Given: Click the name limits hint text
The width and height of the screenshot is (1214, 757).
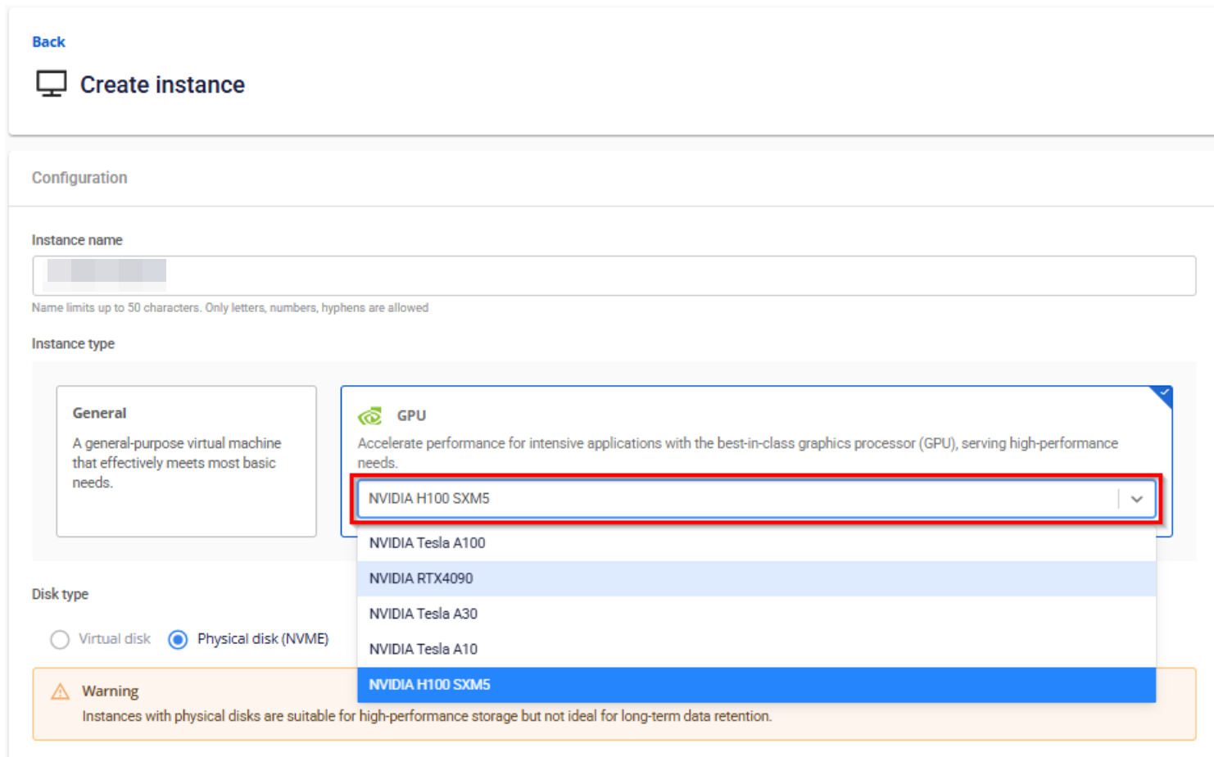Looking at the screenshot, I should pos(230,308).
